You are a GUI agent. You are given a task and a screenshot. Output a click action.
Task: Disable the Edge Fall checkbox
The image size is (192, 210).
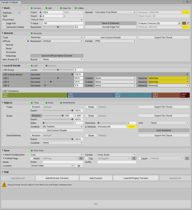click(x=4, y=23)
